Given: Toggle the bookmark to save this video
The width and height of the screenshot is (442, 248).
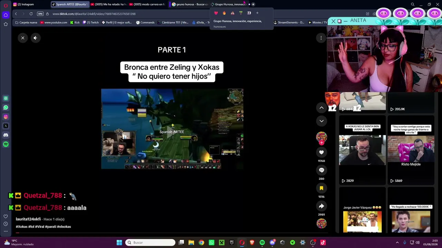Looking at the screenshot, I should [x=321, y=188].
